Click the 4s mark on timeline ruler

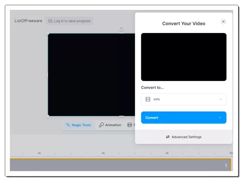[x=39, y=153]
